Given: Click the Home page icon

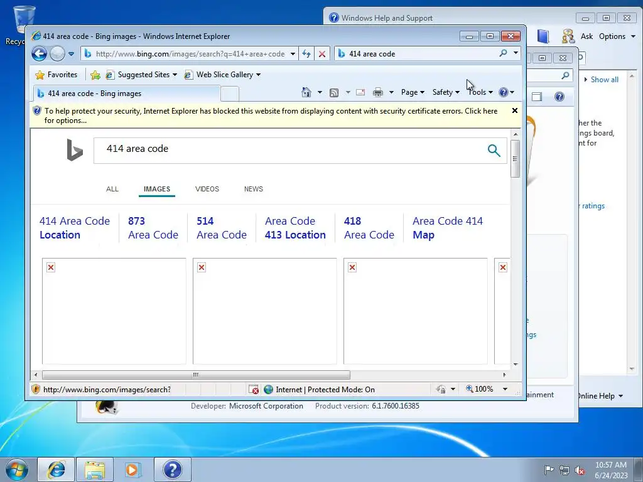Looking at the screenshot, I should [x=306, y=92].
